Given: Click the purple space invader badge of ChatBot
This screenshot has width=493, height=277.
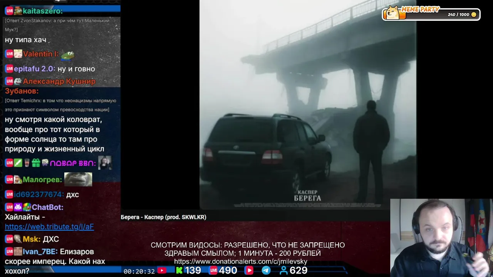Looking at the screenshot, I should click(18, 207).
